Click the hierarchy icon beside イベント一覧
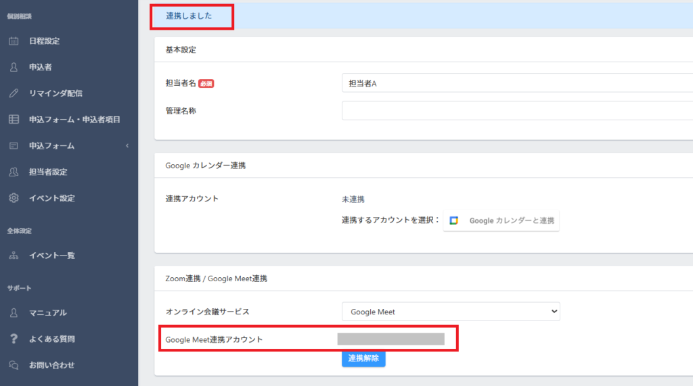The height and width of the screenshot is (386, 693). 14,256
